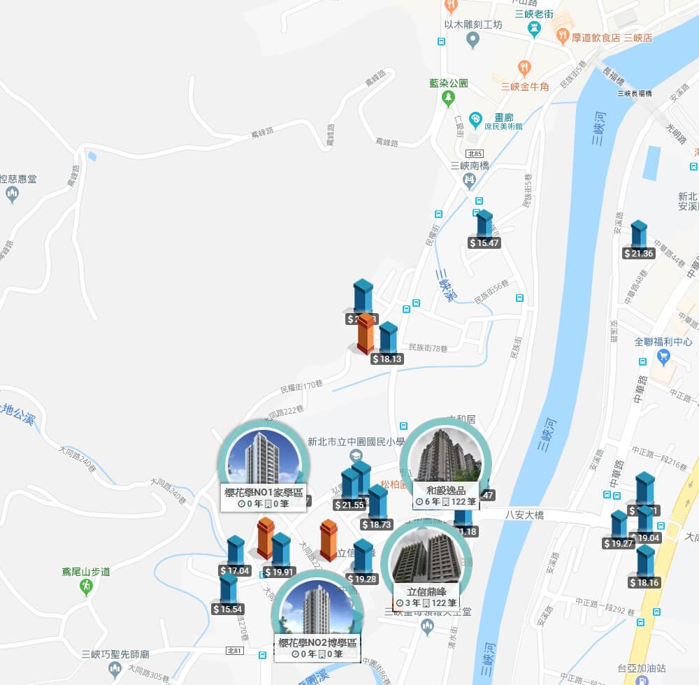Viewport: 699px width, 685px height.
Task: Open the $19.28 building marker
Action: [362, 562]
